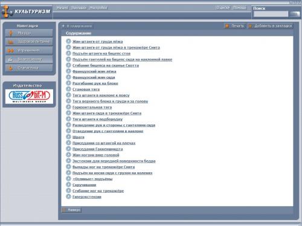Click bullet icon beside Подъём штанги на бицепс стоя
The image size is (302, 226).
pyautogui.click(x=68, y=53)
